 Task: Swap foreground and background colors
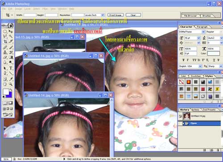11,89
